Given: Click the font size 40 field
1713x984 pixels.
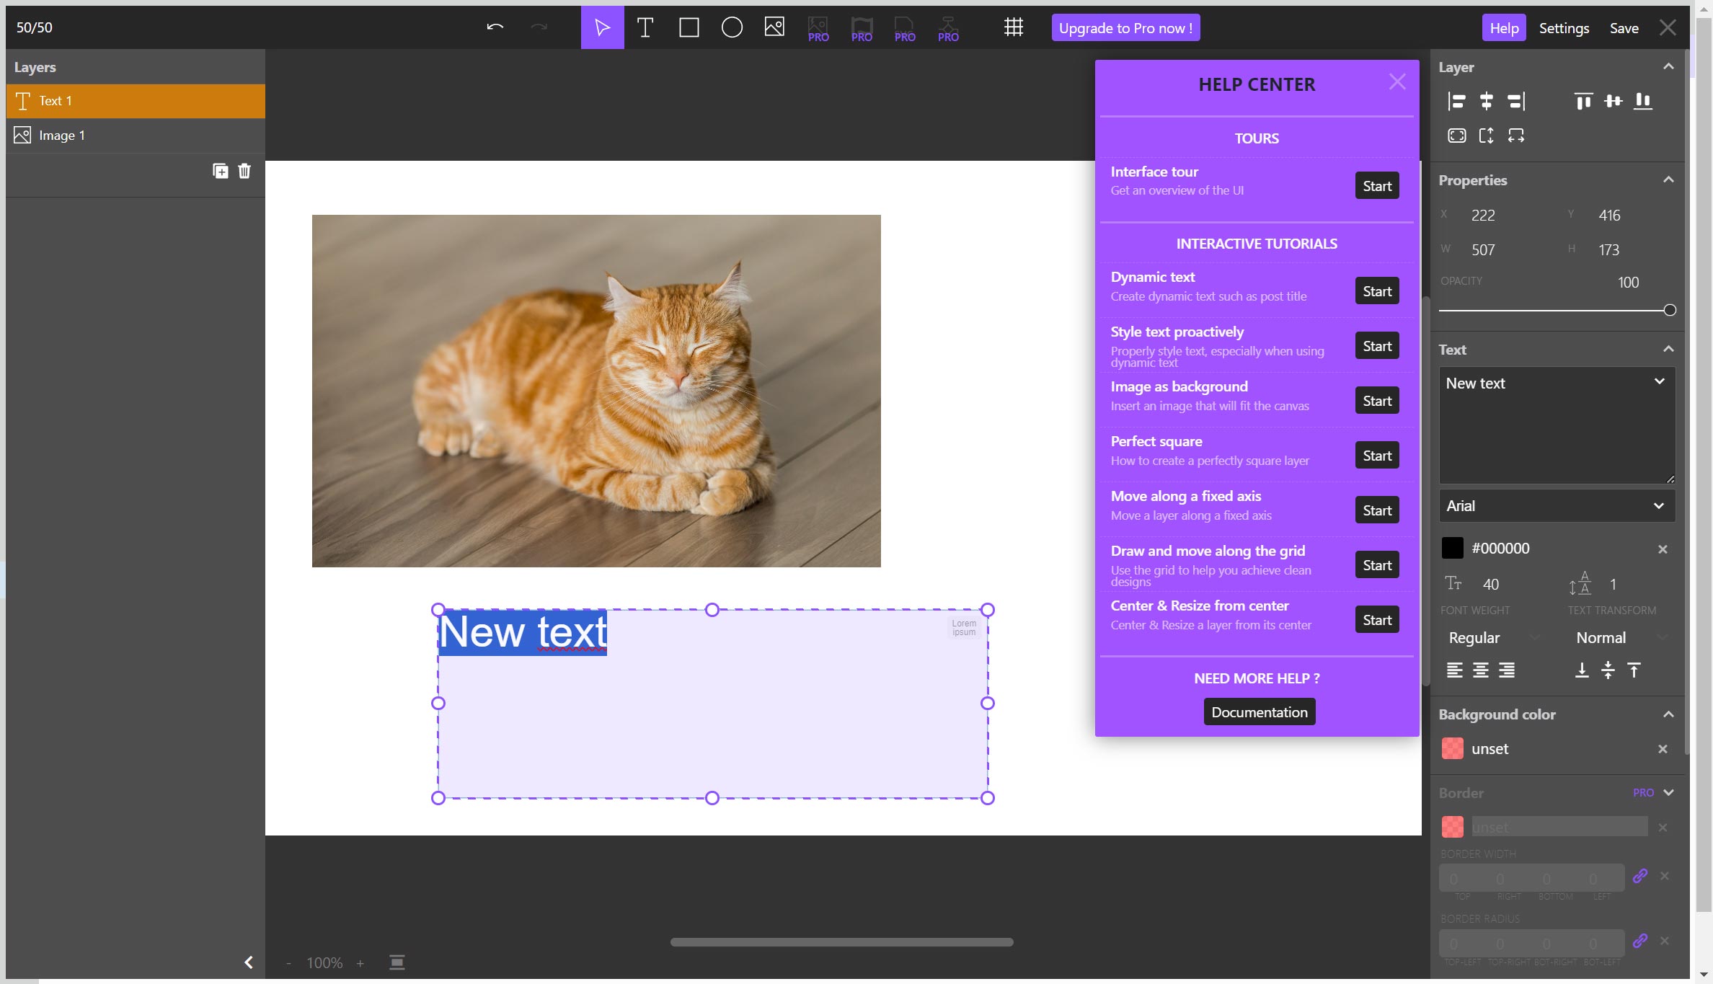Looking at the screenshot, I should (x=1491, y=584).
